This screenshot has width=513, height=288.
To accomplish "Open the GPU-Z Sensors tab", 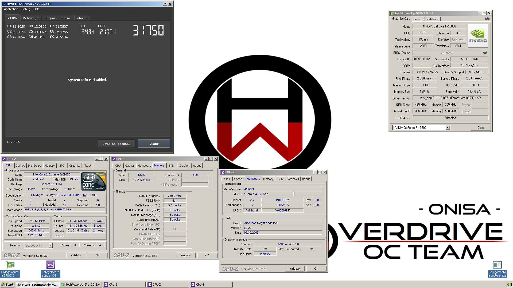I will click(x=418, y=19).
